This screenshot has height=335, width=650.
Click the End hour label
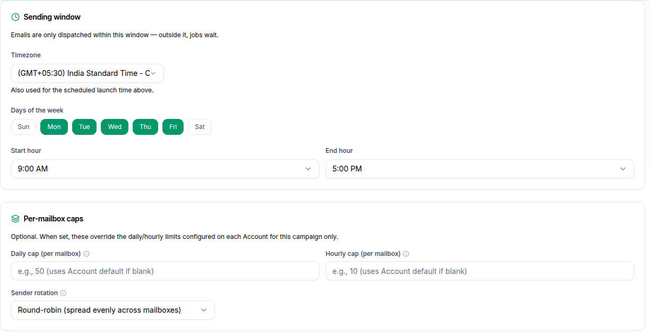[x=339, y=151]
